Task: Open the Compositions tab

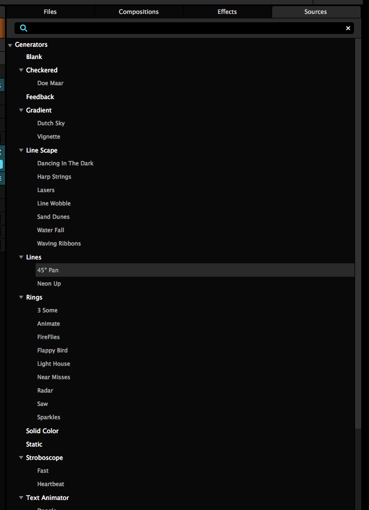Action: point(139,12)
